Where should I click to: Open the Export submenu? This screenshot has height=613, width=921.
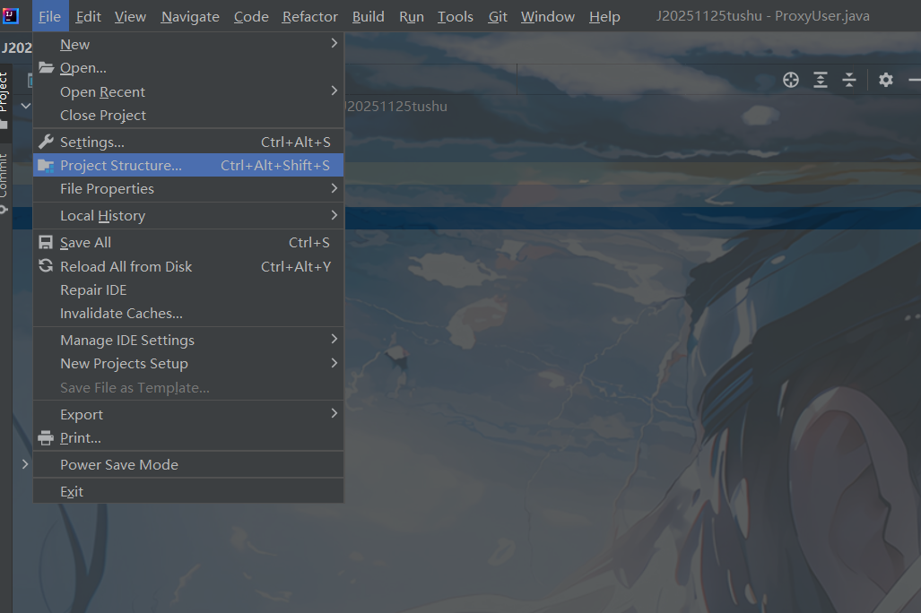(x=188, y=415)
